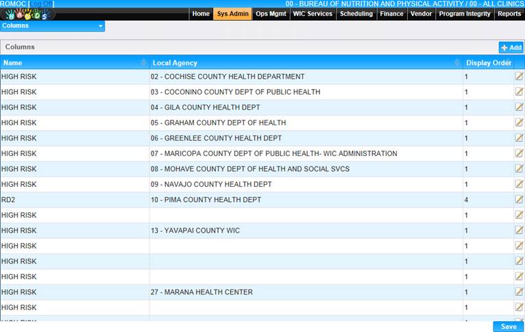Screen dimensions: 525x332
Task: Open the WIC Services menu
Action: click(313, 14)
